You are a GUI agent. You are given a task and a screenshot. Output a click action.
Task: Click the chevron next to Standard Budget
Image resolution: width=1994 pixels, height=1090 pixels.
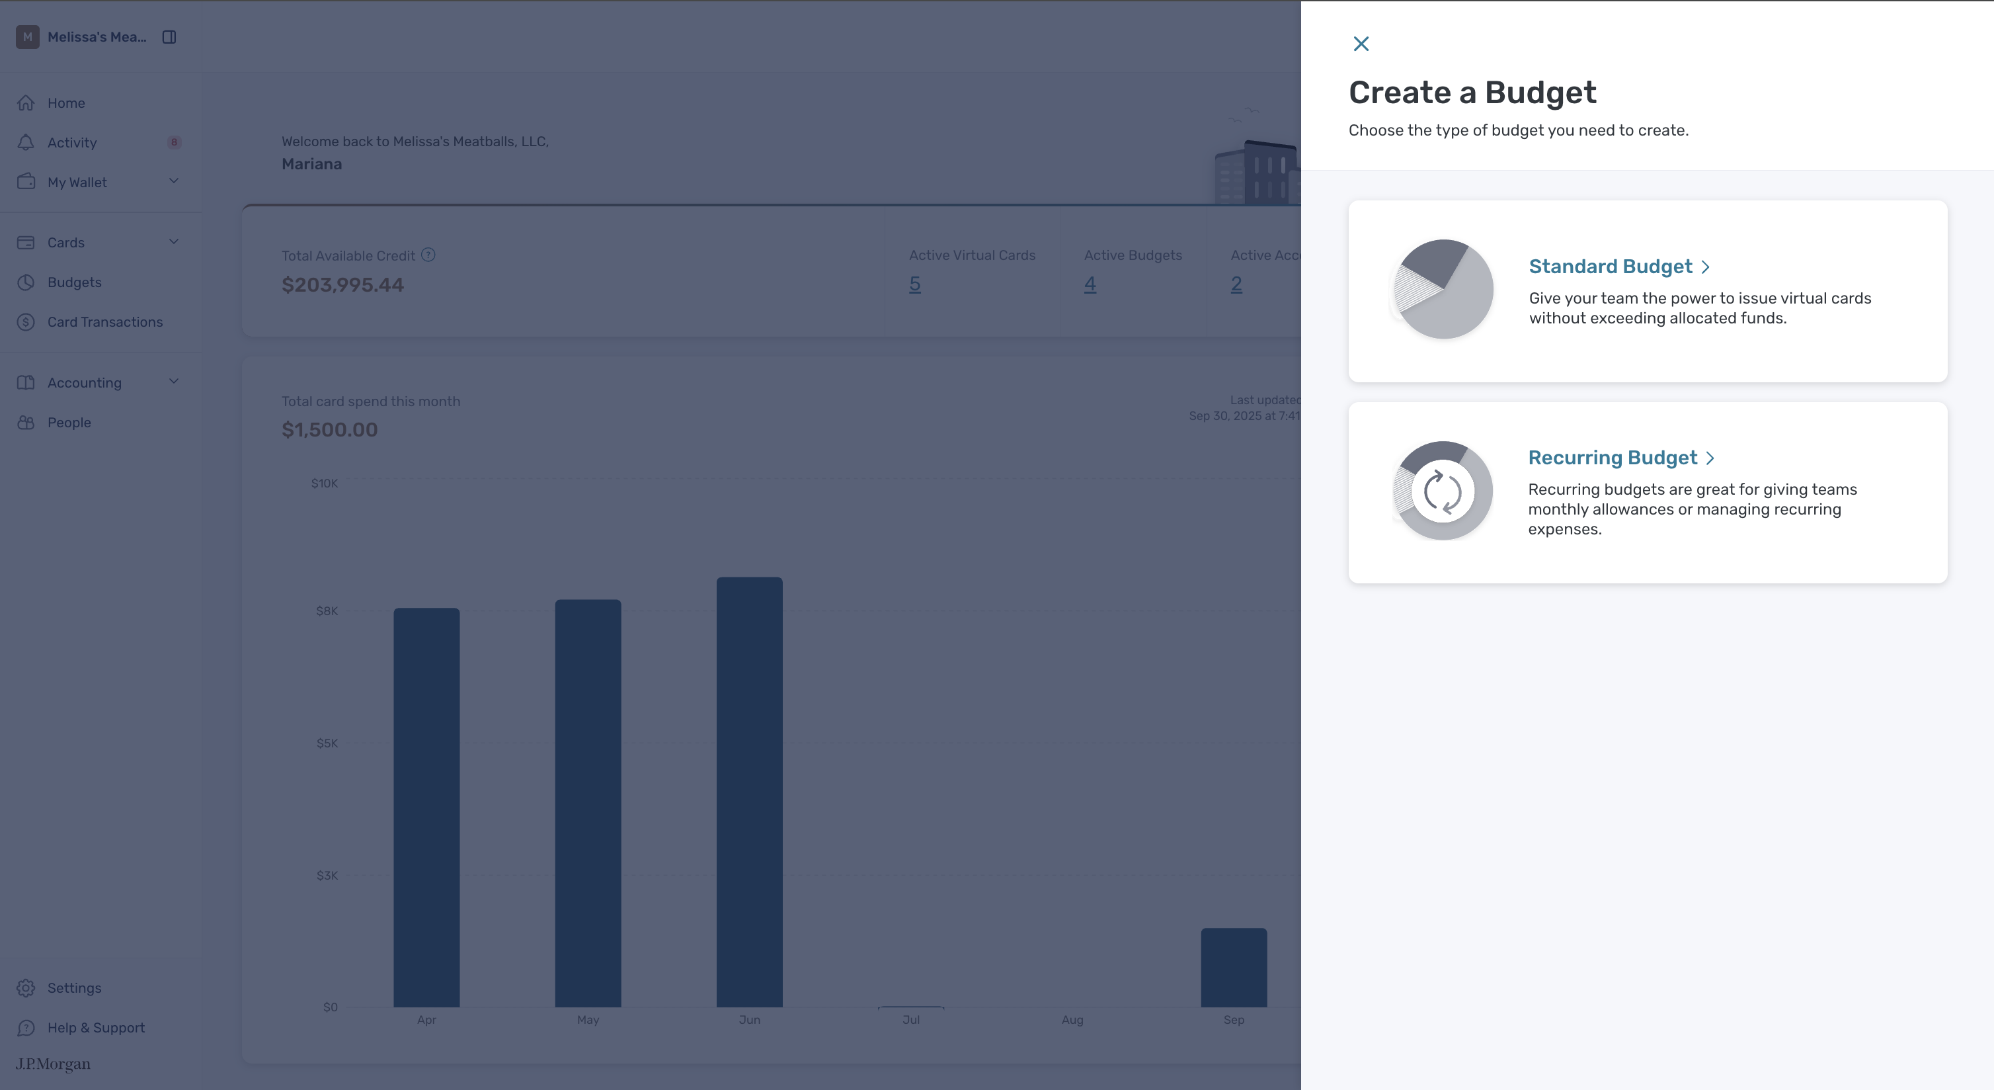point(1705,267)
